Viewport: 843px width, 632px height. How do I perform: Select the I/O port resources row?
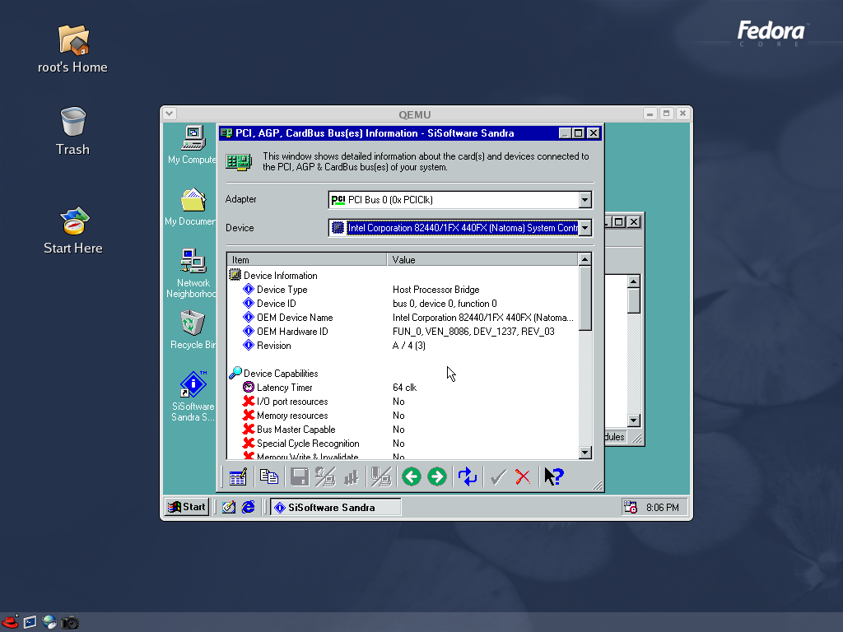[403, 401]
